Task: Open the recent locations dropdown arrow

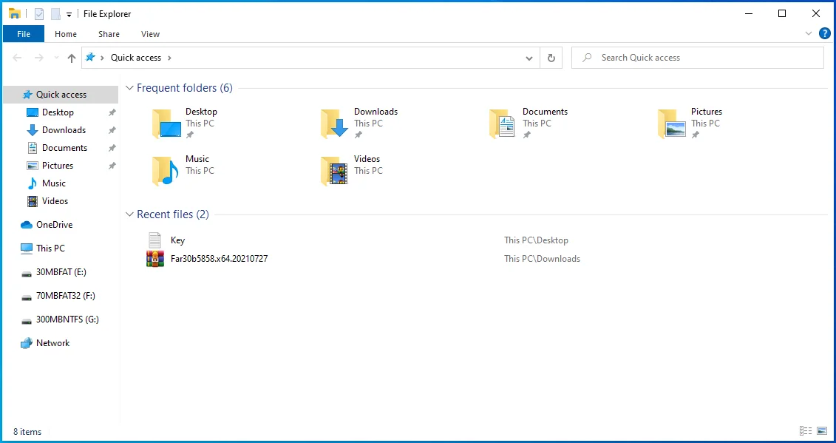Action: 56,58
